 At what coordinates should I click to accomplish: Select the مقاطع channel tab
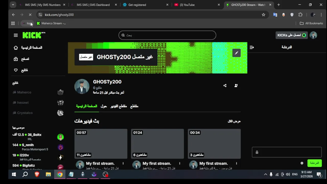coord(134,106)
